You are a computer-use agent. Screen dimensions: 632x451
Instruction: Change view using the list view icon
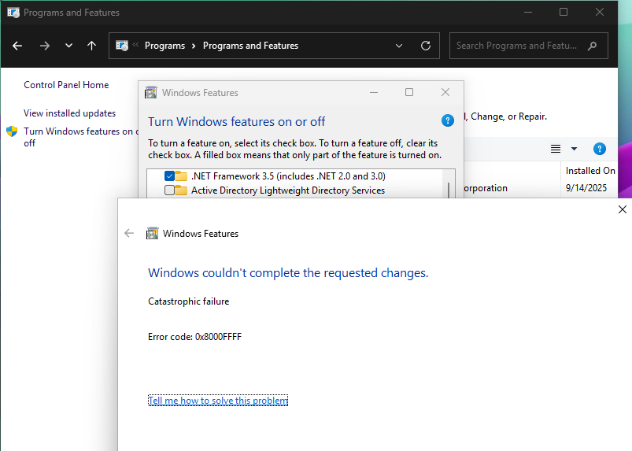[x=556, y=149]
